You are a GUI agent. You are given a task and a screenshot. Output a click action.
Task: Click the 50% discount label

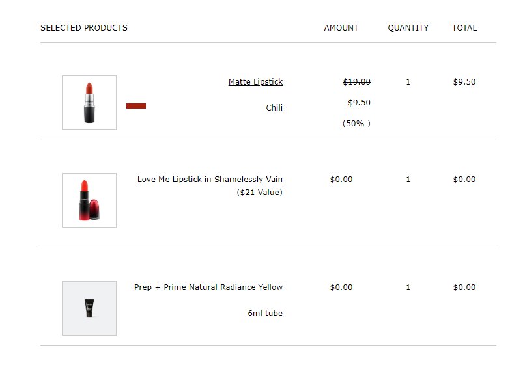pyautogui.click(x=356, y=124)
